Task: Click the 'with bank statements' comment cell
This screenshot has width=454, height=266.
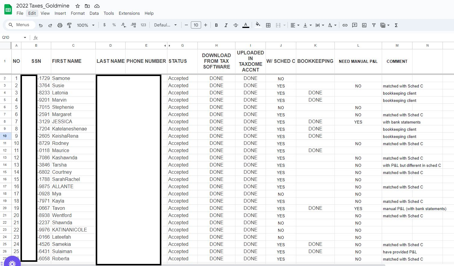Action: tap(397, 121)
